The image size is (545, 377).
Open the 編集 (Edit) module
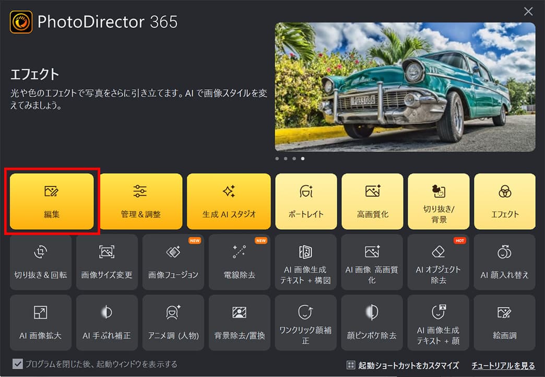[51, 202]
